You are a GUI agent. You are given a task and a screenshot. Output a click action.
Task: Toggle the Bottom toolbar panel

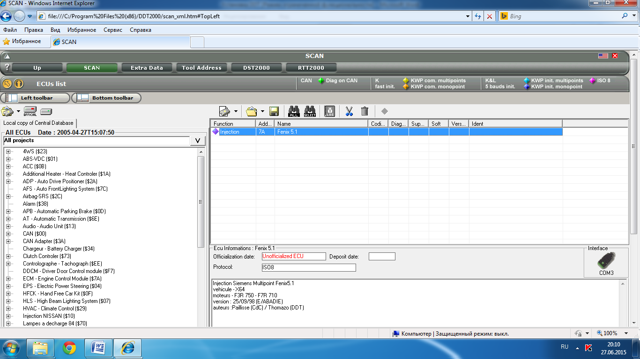[107, 98]
